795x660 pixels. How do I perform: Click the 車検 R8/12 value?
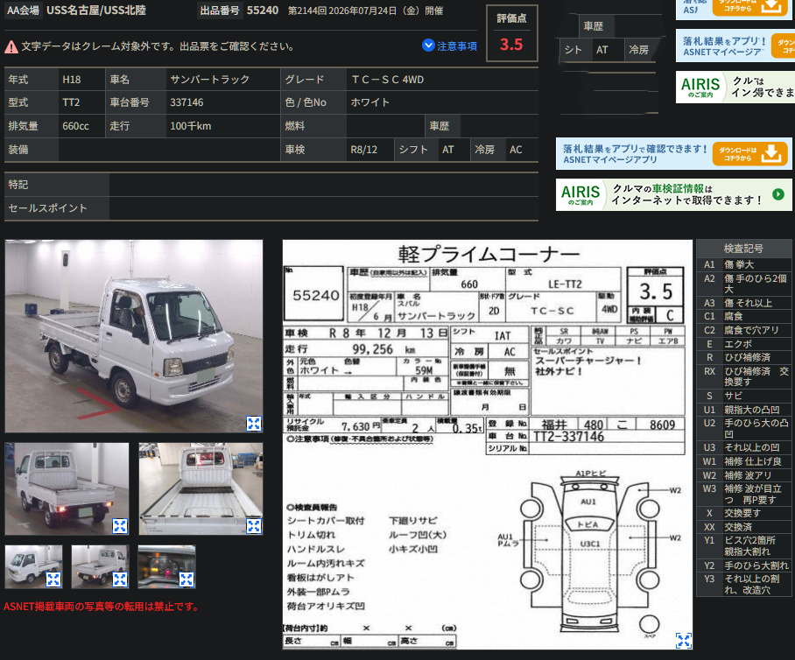[364, 150]
